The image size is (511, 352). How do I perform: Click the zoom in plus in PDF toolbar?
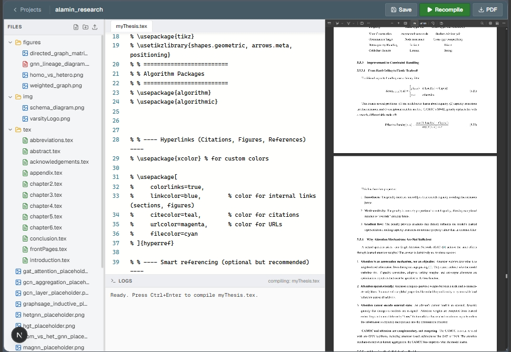[x=398, y=23]
